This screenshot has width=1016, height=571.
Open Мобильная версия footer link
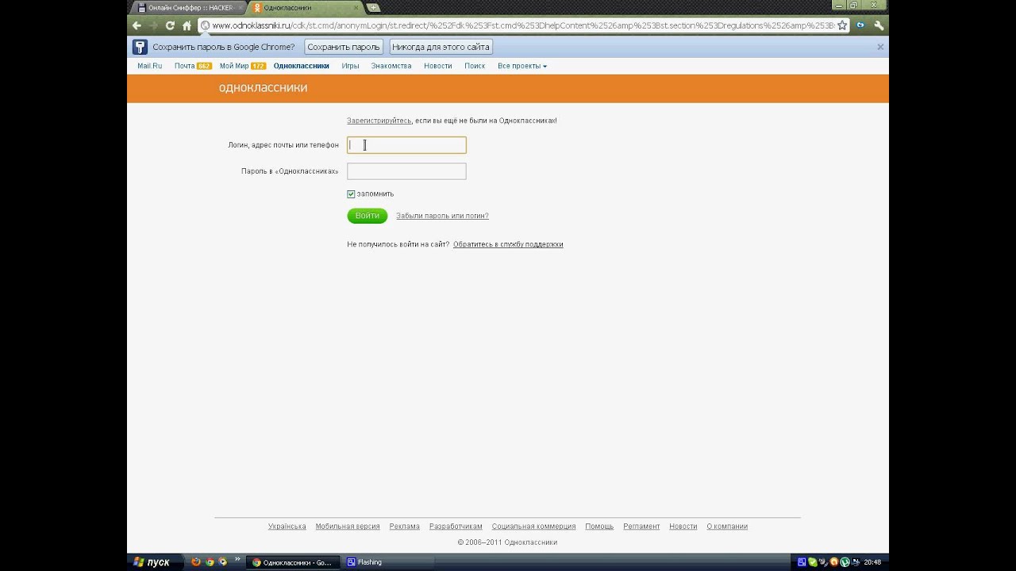348,527
